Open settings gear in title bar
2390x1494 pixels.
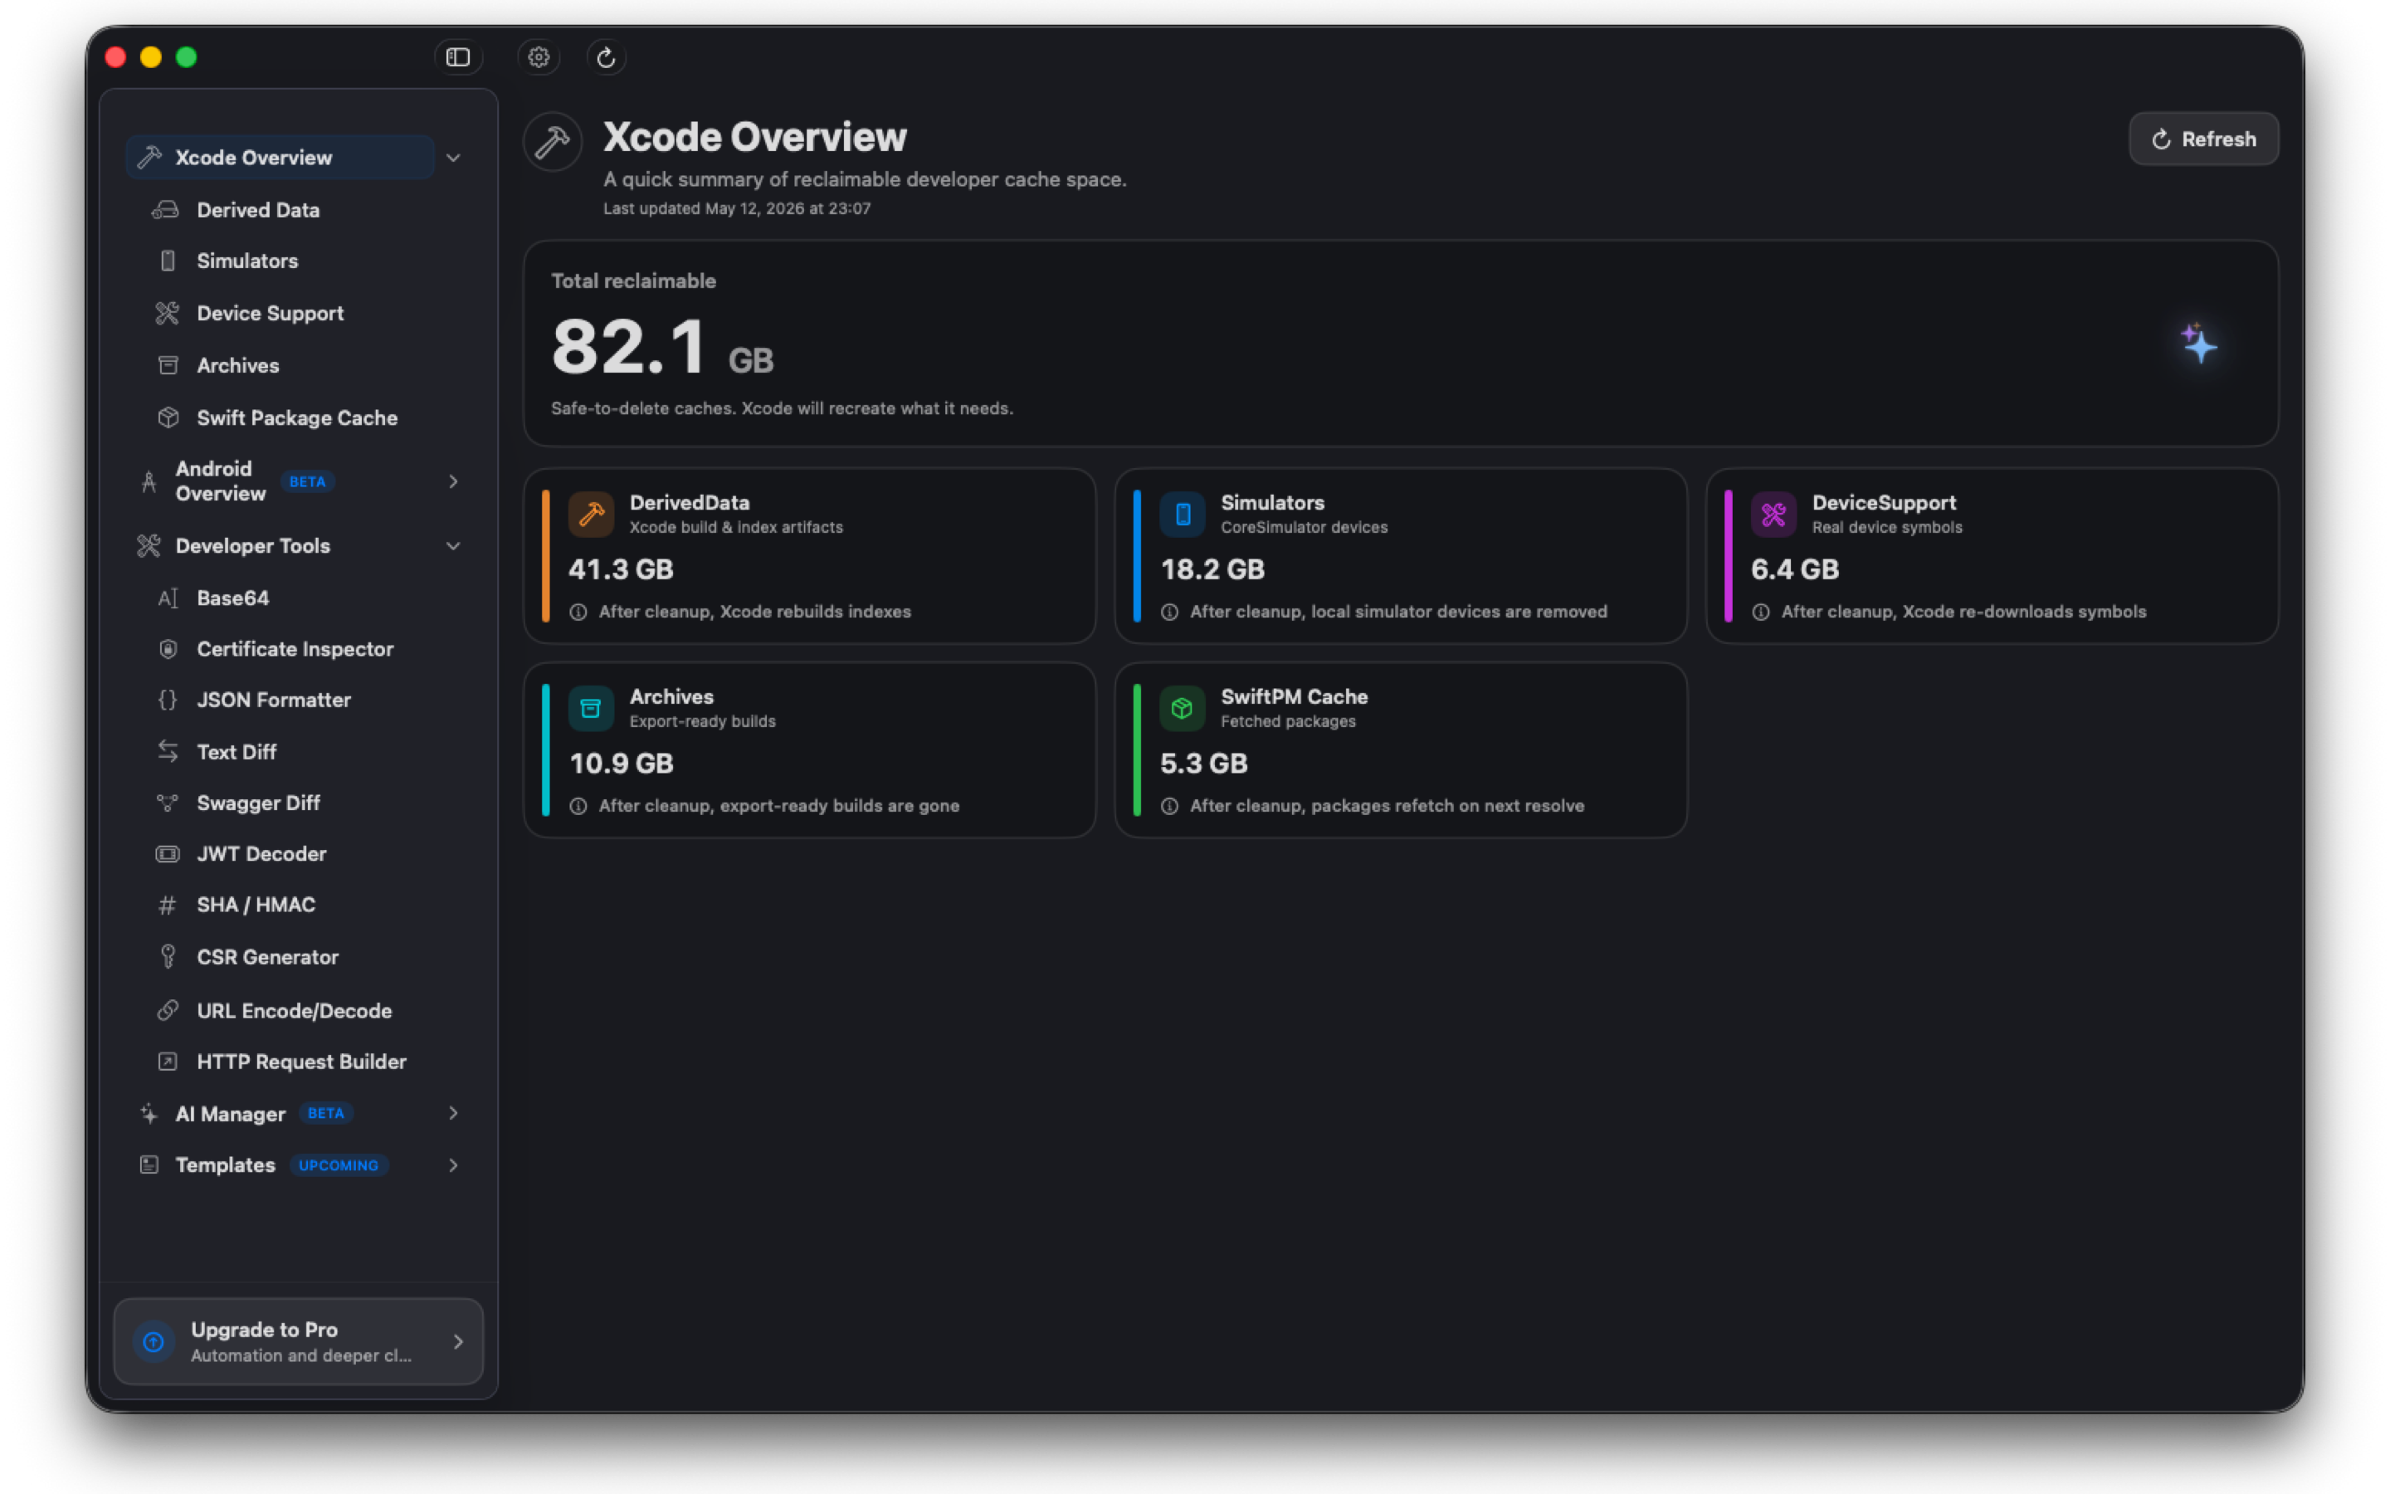pos(539,57)
